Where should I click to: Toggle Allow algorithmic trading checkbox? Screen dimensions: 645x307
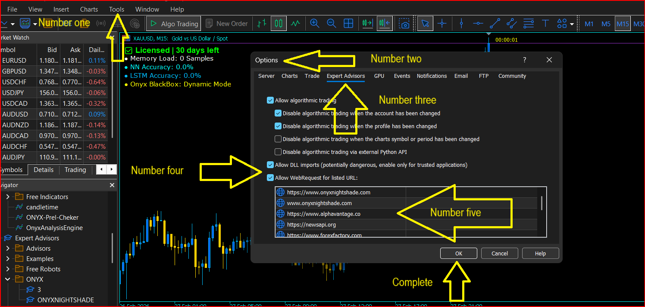pyautogui.click(x=270, y=101)
